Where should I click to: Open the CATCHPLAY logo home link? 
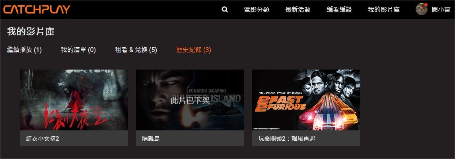pyautogui.click(x=37, y=9)
